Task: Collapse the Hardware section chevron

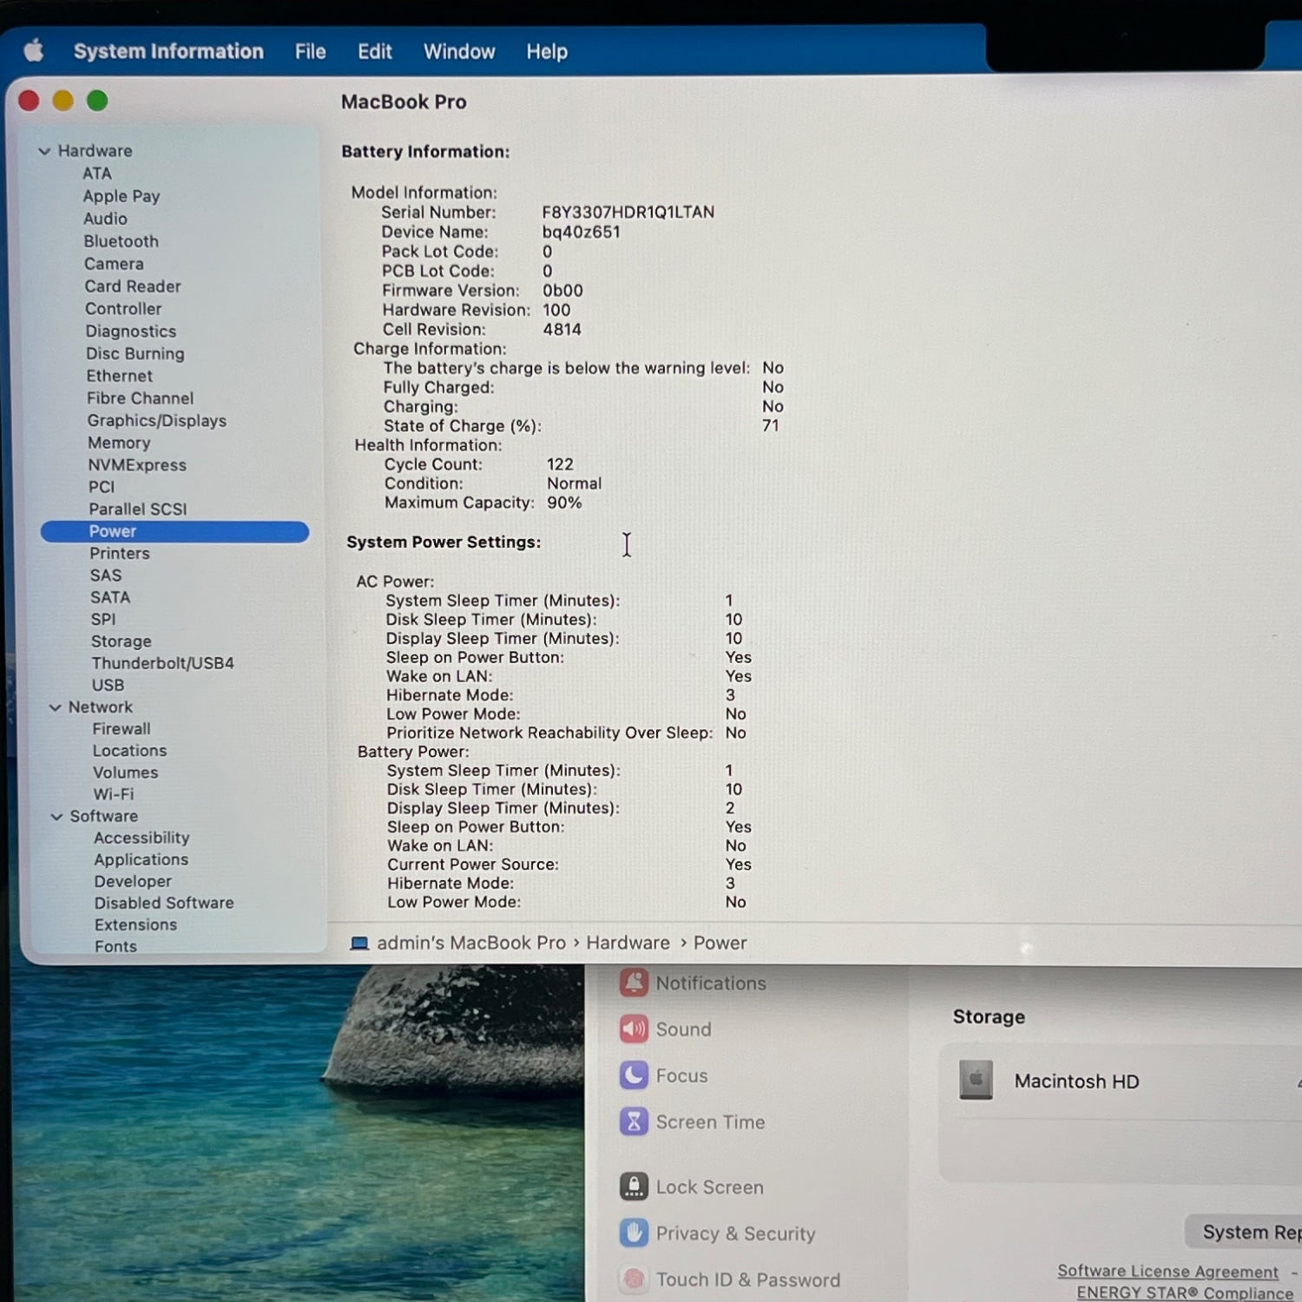Action: click(44, 151)
